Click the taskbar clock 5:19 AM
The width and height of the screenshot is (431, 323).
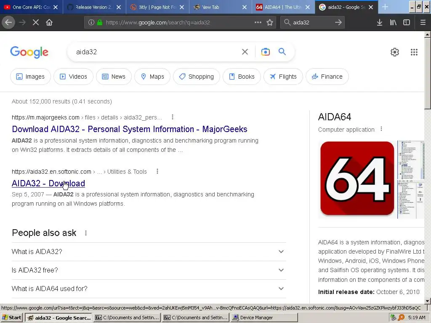[x=417, y=318]
